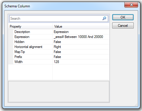
Task: Click the dialog resize grip
Action: pos(136,105)
